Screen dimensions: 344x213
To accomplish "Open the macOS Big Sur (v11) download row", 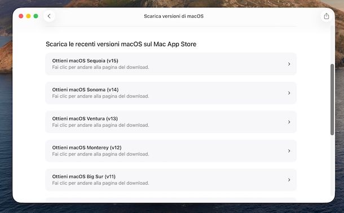I will click(171, 180).
